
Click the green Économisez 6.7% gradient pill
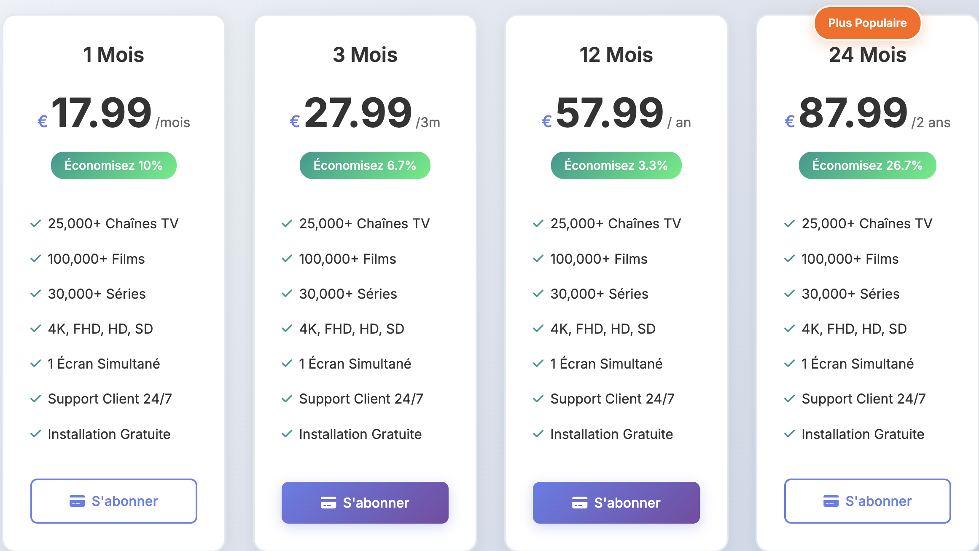[365, 165]
